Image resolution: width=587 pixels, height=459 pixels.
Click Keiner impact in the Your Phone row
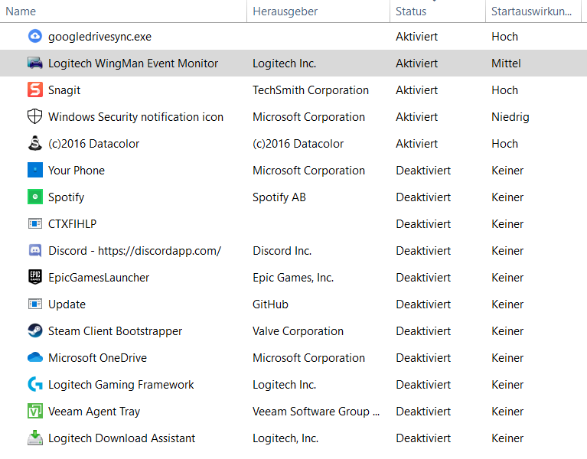click(x=507, y=170)
